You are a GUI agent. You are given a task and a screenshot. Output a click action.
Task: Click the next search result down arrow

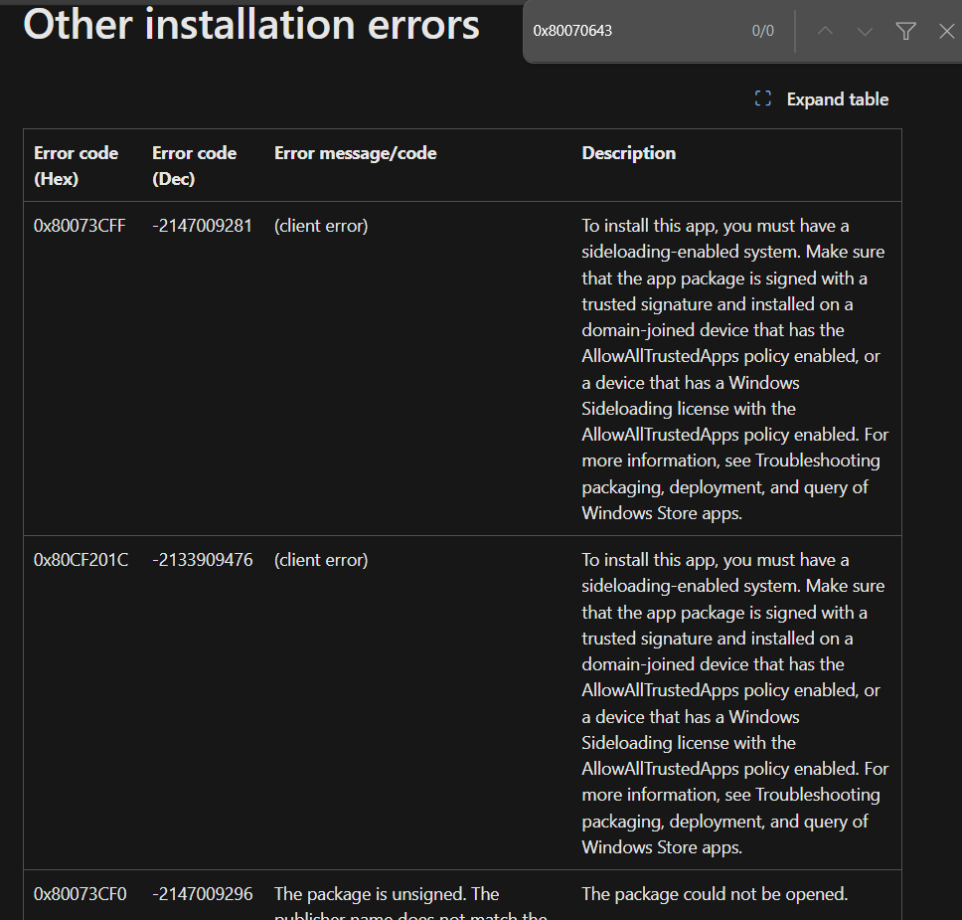[x=865, y=31]
